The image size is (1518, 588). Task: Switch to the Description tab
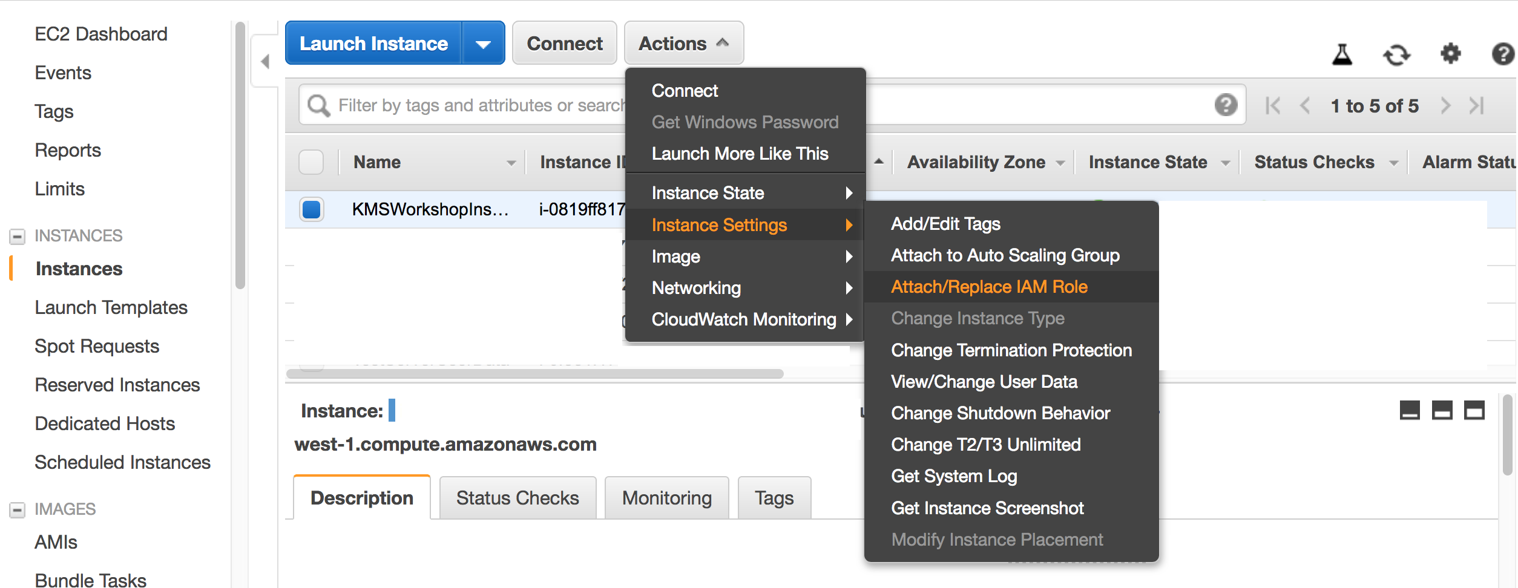pos(362,498)
